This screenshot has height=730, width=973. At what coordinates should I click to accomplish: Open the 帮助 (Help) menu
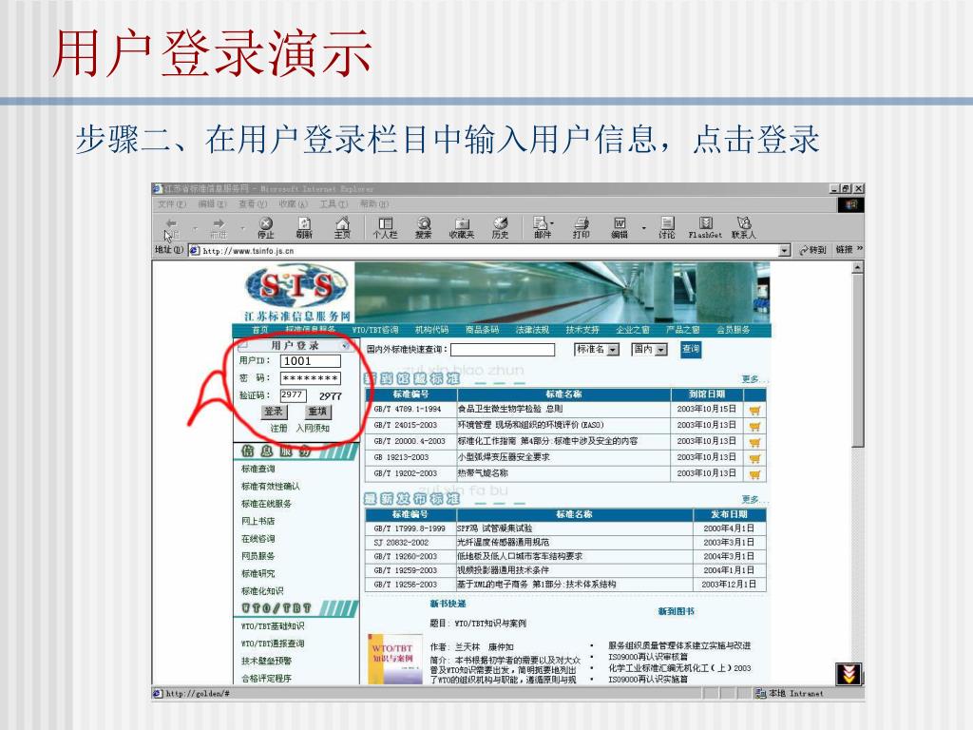(x=374, y=203)
